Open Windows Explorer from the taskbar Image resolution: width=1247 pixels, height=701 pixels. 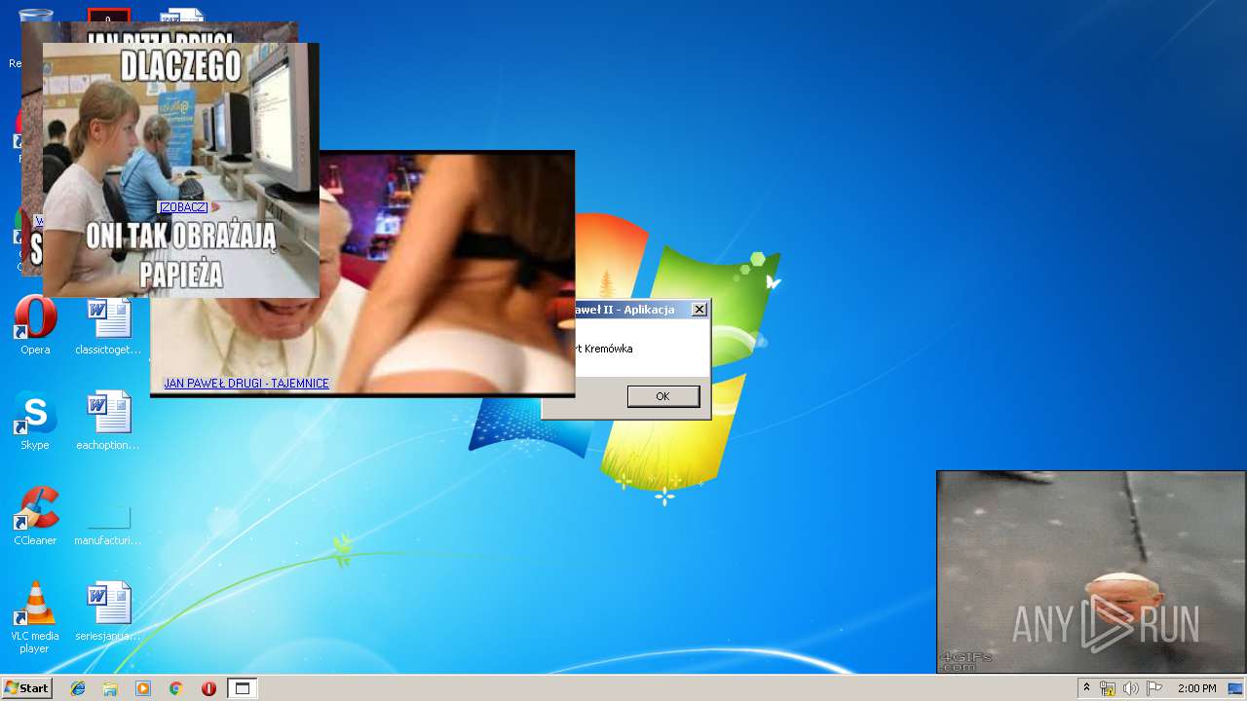[110, 688]
